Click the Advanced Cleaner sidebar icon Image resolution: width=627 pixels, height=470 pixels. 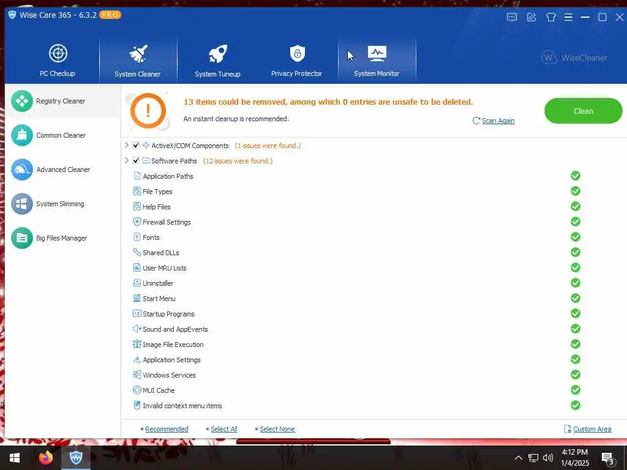[22, 170]
